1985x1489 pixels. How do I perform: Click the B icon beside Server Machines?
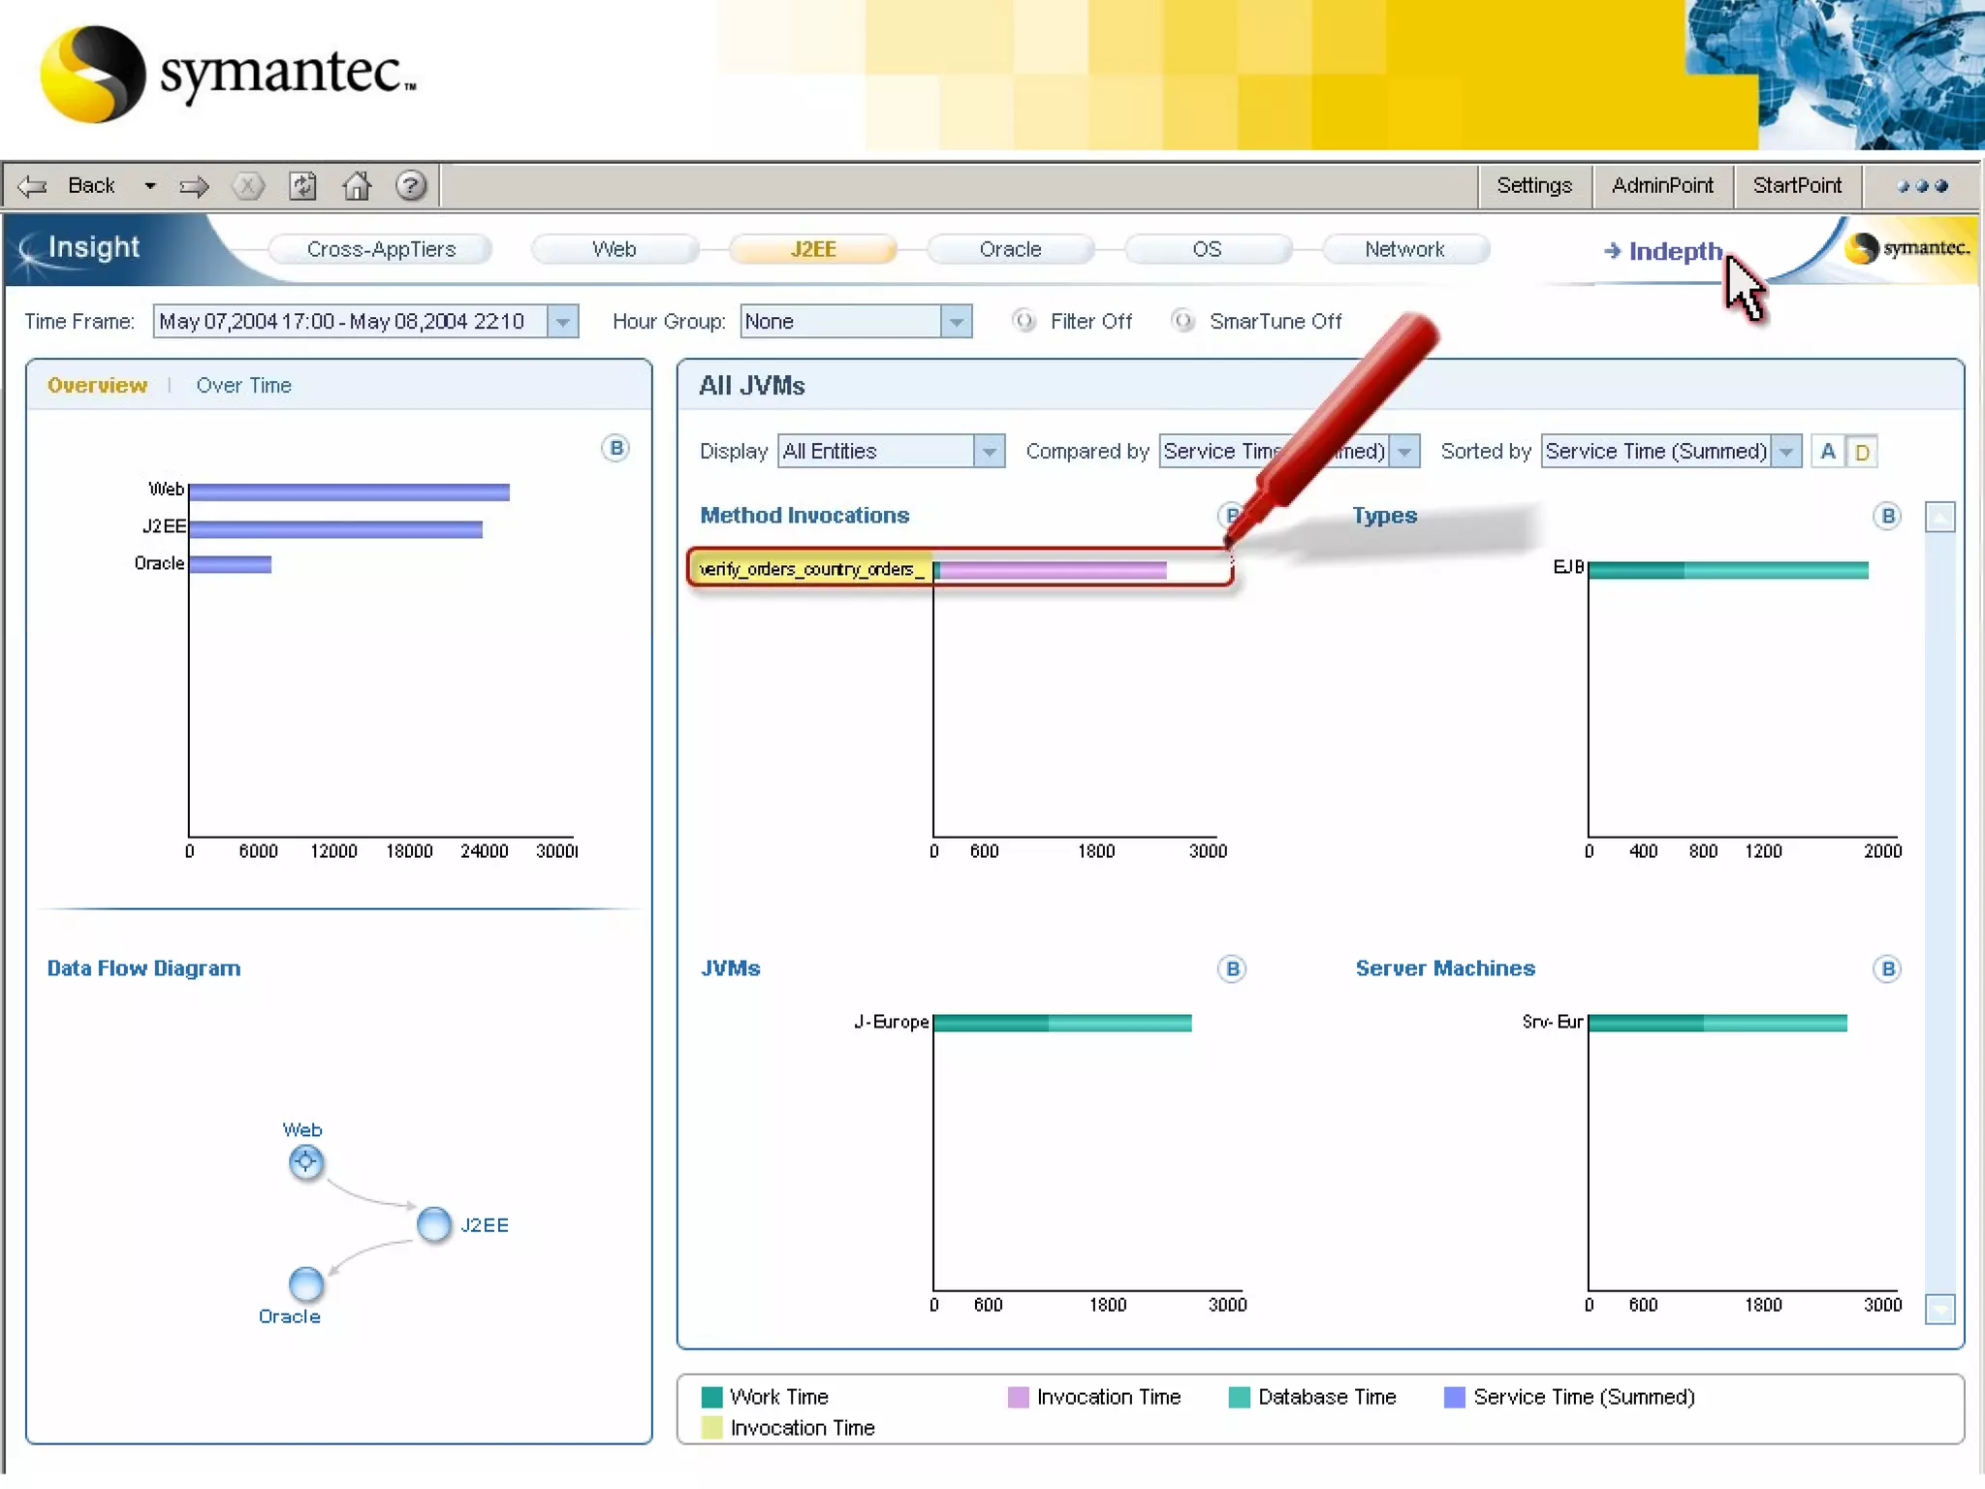tap(1886, 968)
